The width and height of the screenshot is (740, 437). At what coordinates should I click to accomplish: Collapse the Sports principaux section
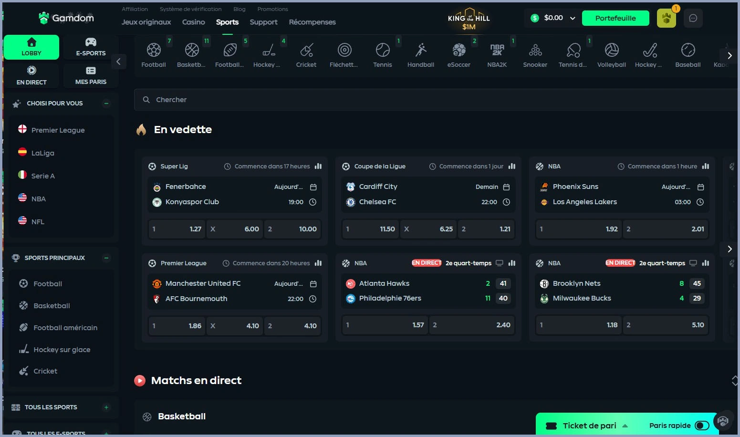[106, 258]
